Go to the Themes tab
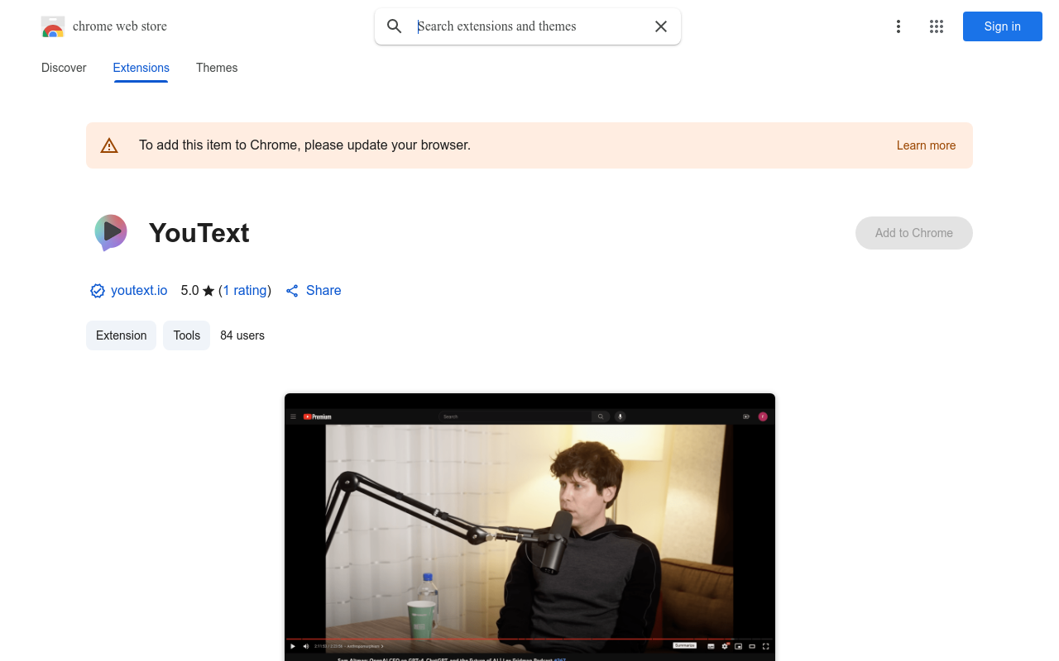 217,68
